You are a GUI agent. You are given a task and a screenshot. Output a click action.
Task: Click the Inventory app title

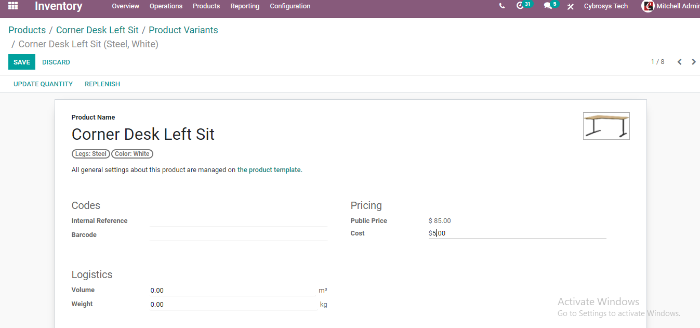pos(58,6)
